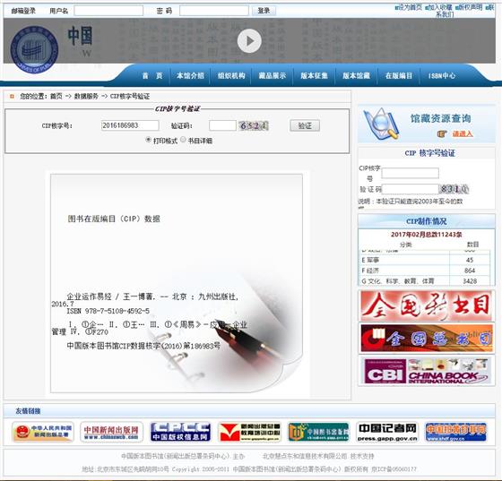The height and width of the screenshot is (481, 502).
Task: Select the 书目详细 radio button
Action: tap(183, 140)
